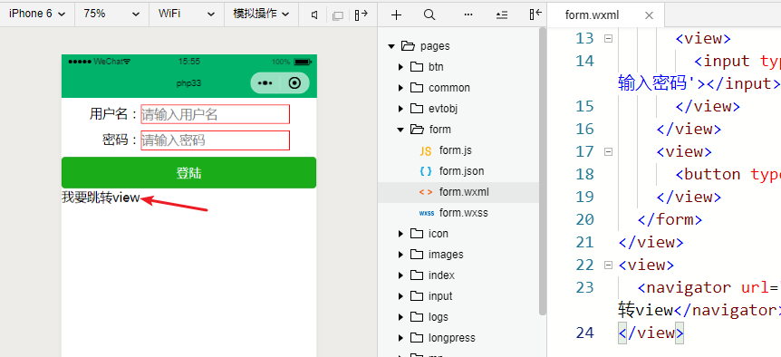781x357 pixels.
Task: Open the WiFi network dropdown
Action: pos(187,14)
